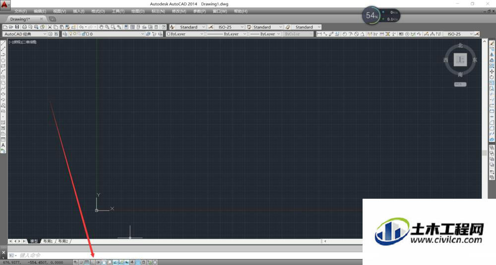The height and width of the screenshot is (265, 496).
Task: Click the AutoCAD application logo button
Action: pyautogui.click(x=5, y=4)
